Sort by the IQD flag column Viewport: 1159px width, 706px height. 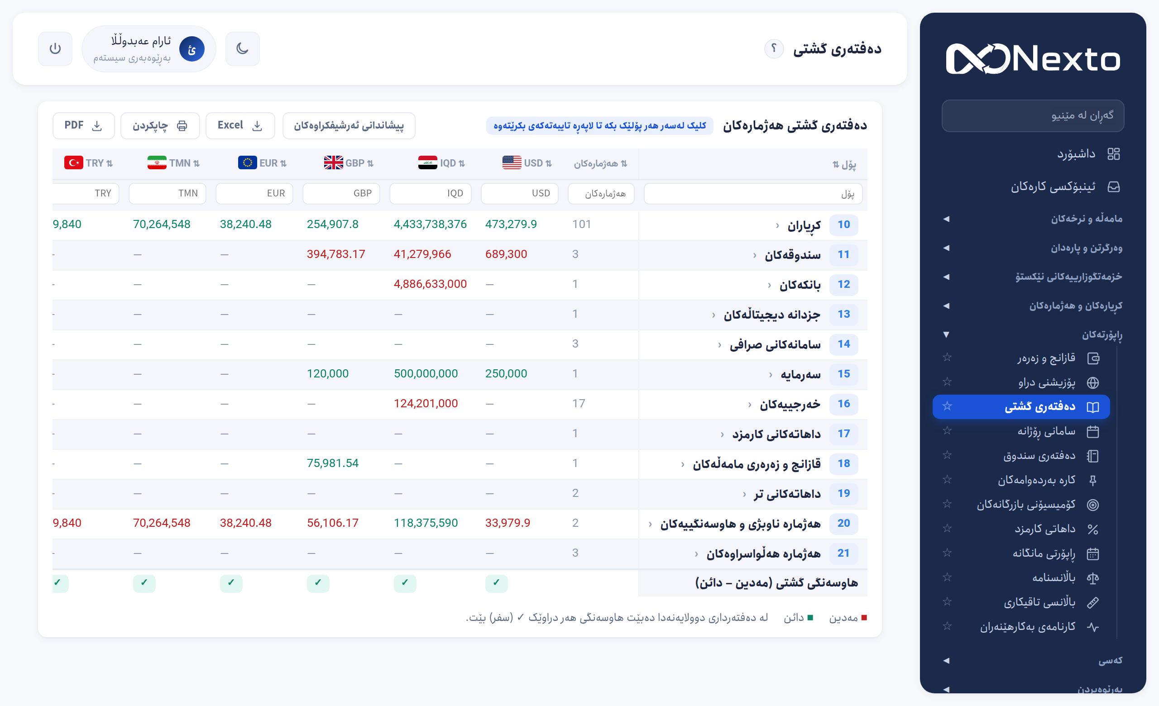point(442,163)
